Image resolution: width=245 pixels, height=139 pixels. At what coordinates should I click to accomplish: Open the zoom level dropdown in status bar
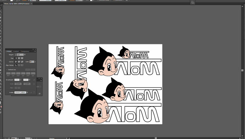18,138
